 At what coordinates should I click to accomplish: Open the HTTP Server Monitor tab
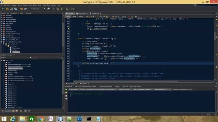click(x=135, y=87)
